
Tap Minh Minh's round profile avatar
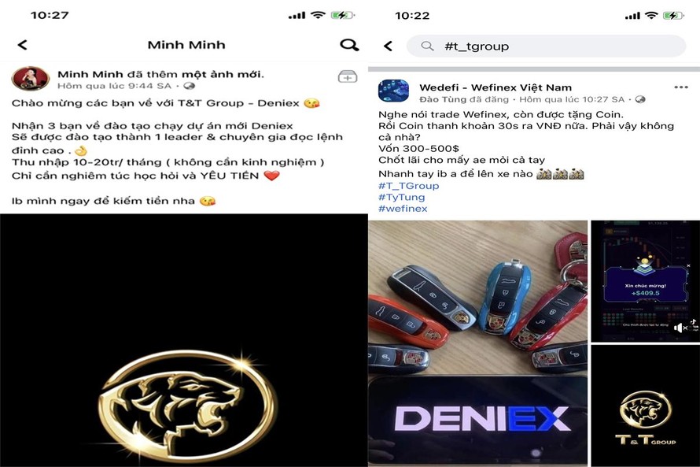(x=30, y=79)
